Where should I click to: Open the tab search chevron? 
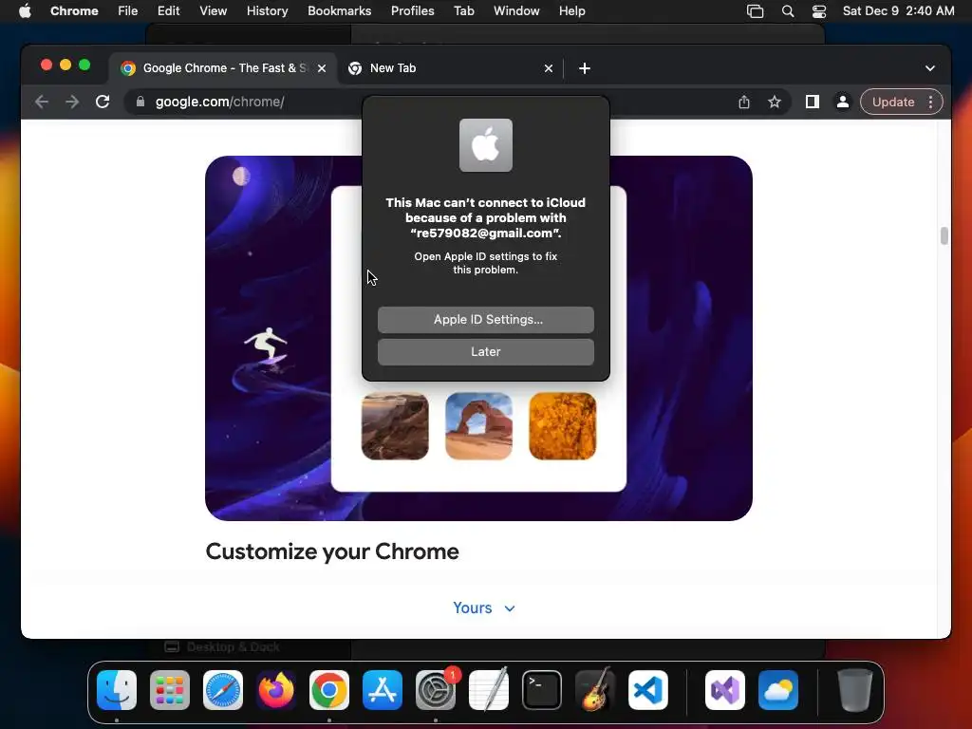[x=930, y=68]
